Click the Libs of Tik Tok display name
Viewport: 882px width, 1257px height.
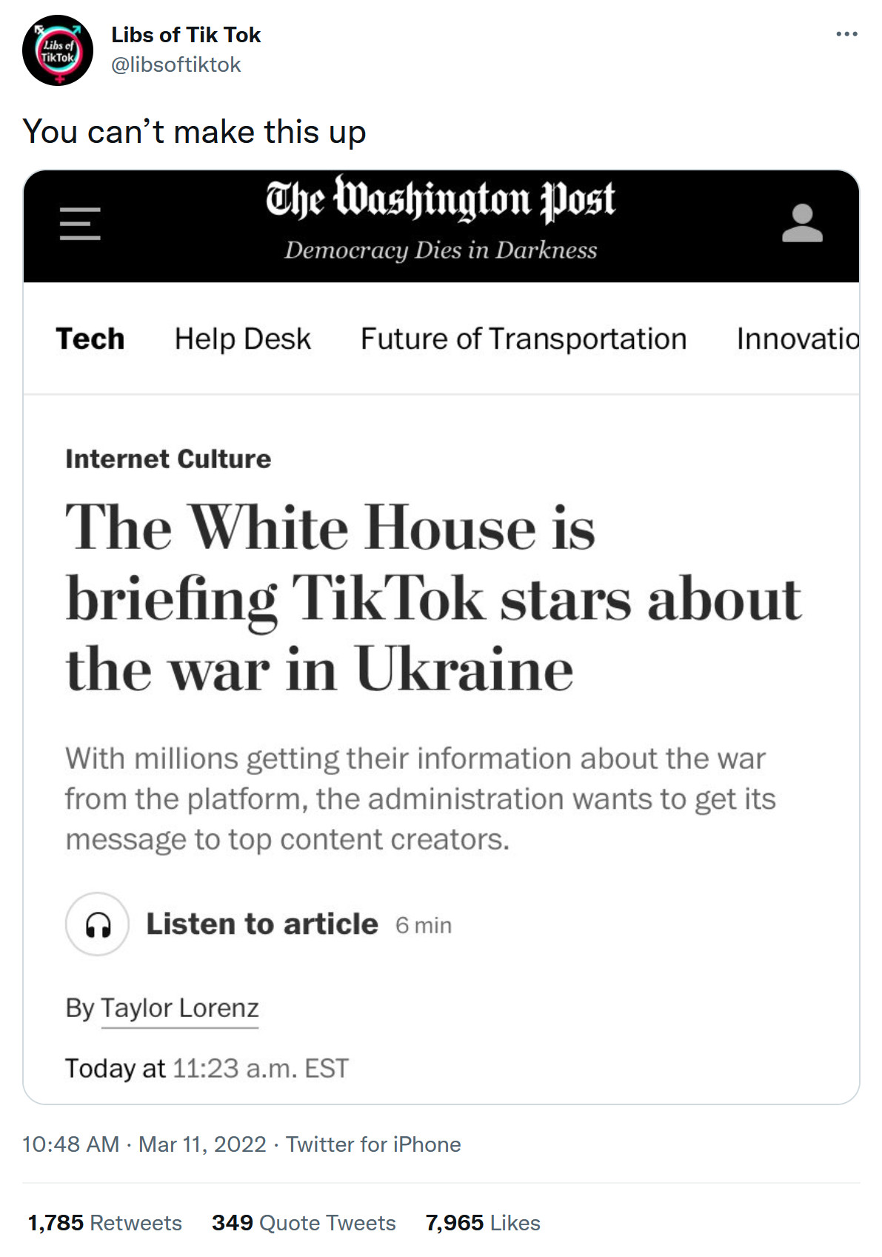click(x=186, y=35)
